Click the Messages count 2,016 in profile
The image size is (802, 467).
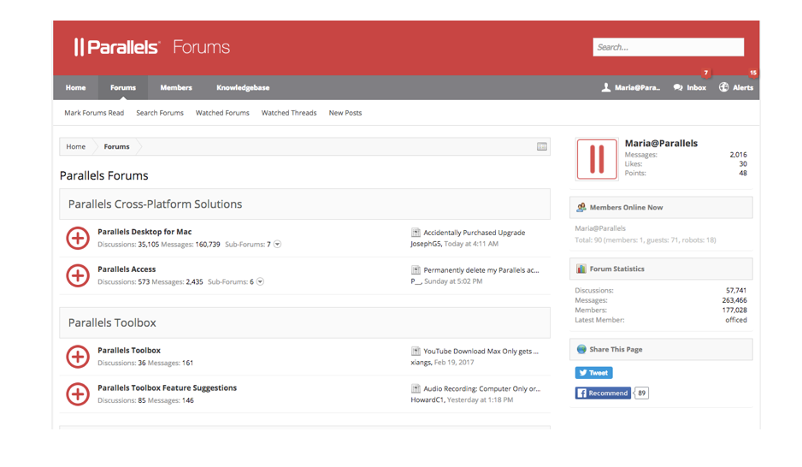(738, 155)
